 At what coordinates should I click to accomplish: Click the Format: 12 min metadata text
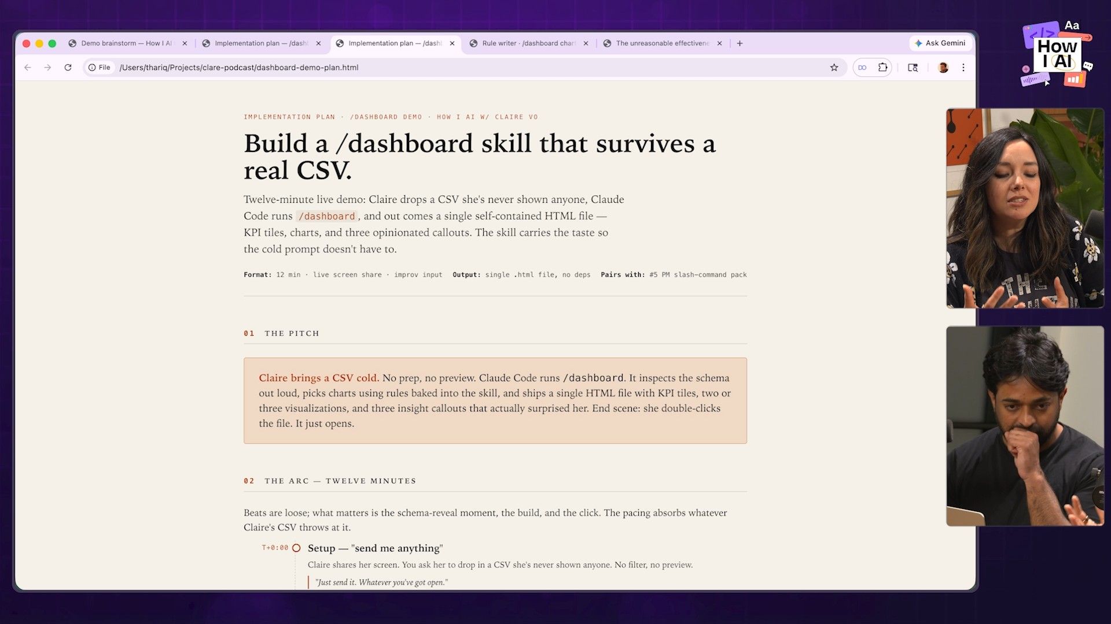(x=343, y=275)
